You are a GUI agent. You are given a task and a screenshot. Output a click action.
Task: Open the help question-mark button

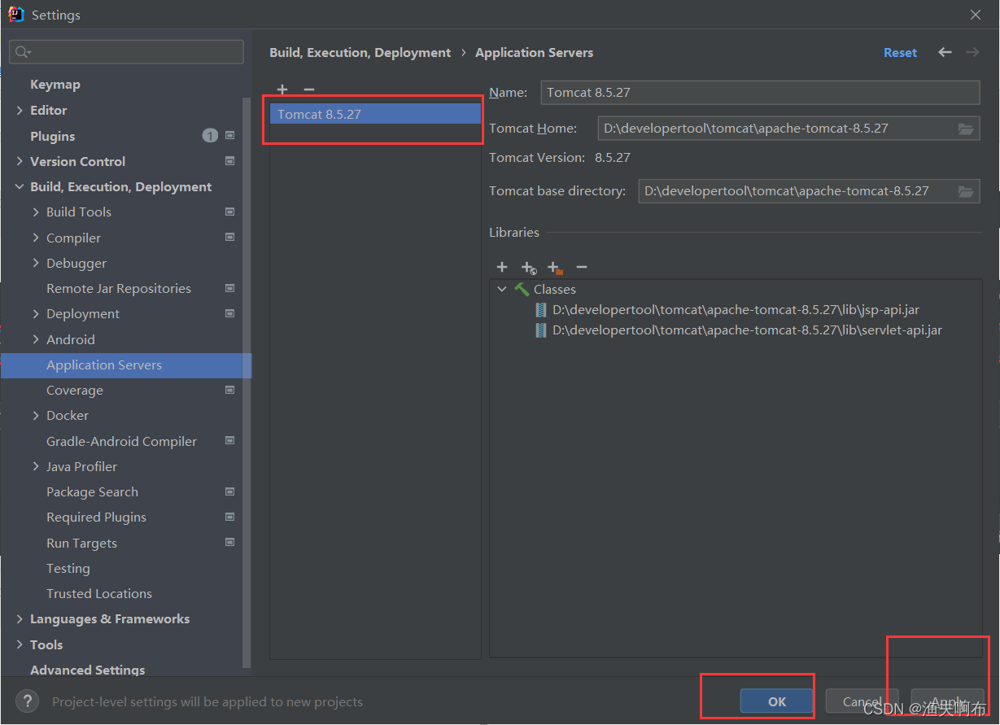(x=28, y=701)
